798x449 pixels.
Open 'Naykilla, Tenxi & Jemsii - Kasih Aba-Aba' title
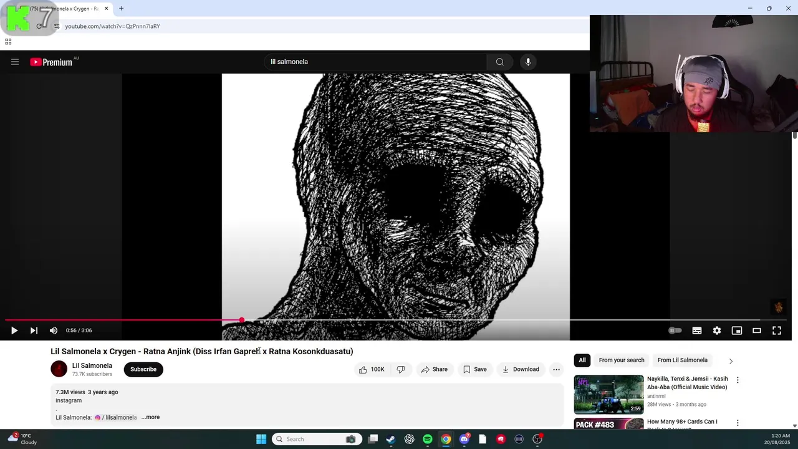pyautogui.click(x=688, y=383)
